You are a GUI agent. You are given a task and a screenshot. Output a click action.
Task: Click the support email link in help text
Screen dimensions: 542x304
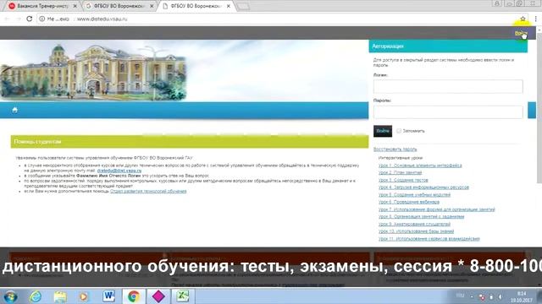tap(119, 171)
